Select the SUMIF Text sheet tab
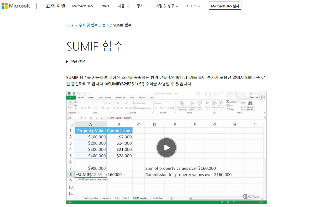 tap(157, 198)
